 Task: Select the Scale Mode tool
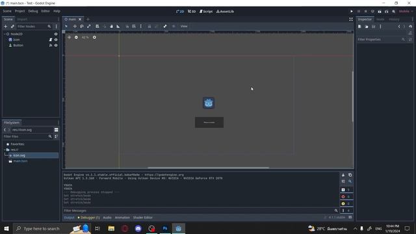click(x=89, y=26)
